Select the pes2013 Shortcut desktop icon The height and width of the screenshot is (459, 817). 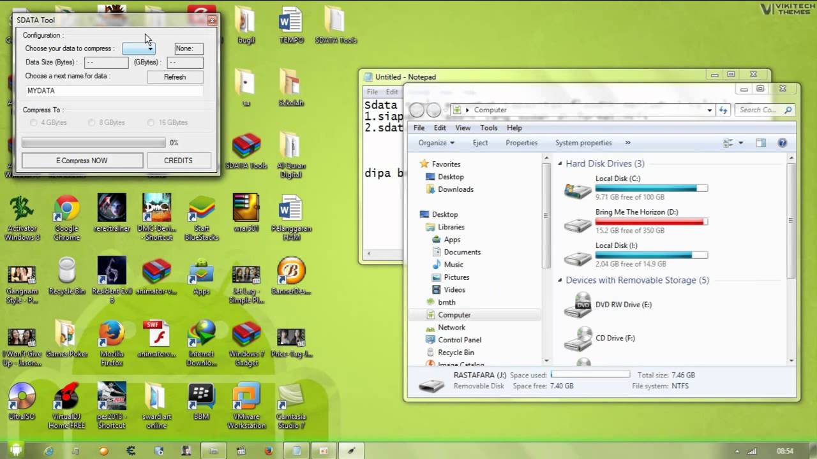point(112,405)
